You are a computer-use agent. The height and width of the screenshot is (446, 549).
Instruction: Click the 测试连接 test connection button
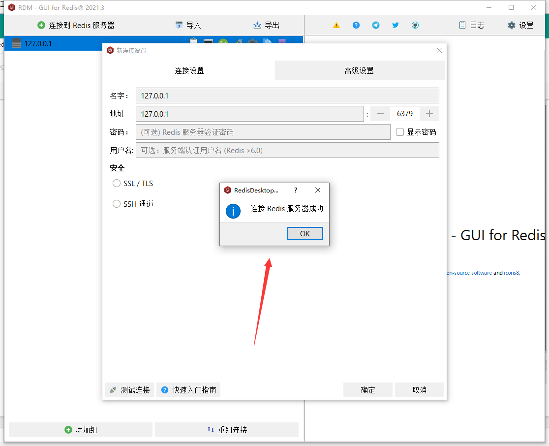[x=129, y=390]
